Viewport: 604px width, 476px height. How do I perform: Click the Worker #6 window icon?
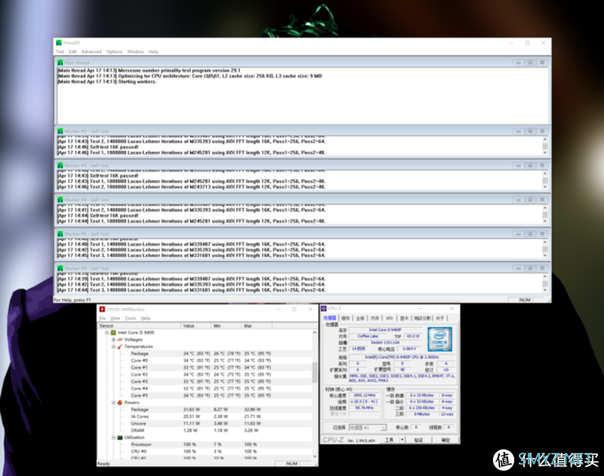point(60,268)
